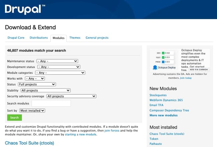The image size is (217, 147).
Task: Click the Download & Extend page heading
Action: click(x=30, y=27)
